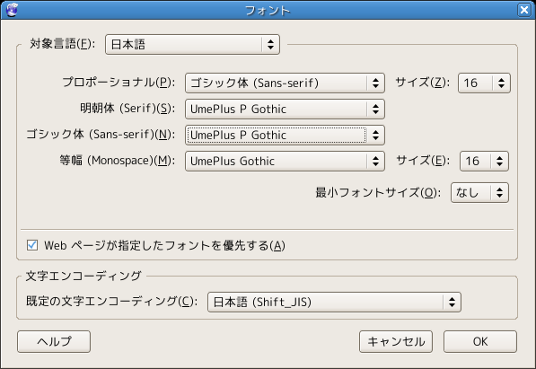Click the arrow icon of Shift_JIS combo

coord(452,302)
